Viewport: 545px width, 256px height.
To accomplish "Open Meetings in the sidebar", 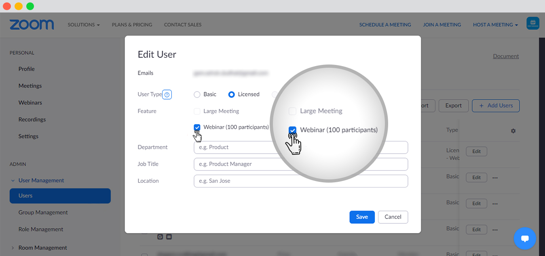I will pos(30,86).
